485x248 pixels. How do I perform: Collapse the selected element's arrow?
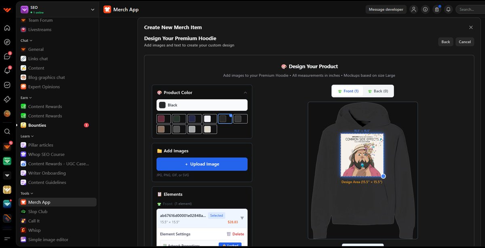click(242, 218)
